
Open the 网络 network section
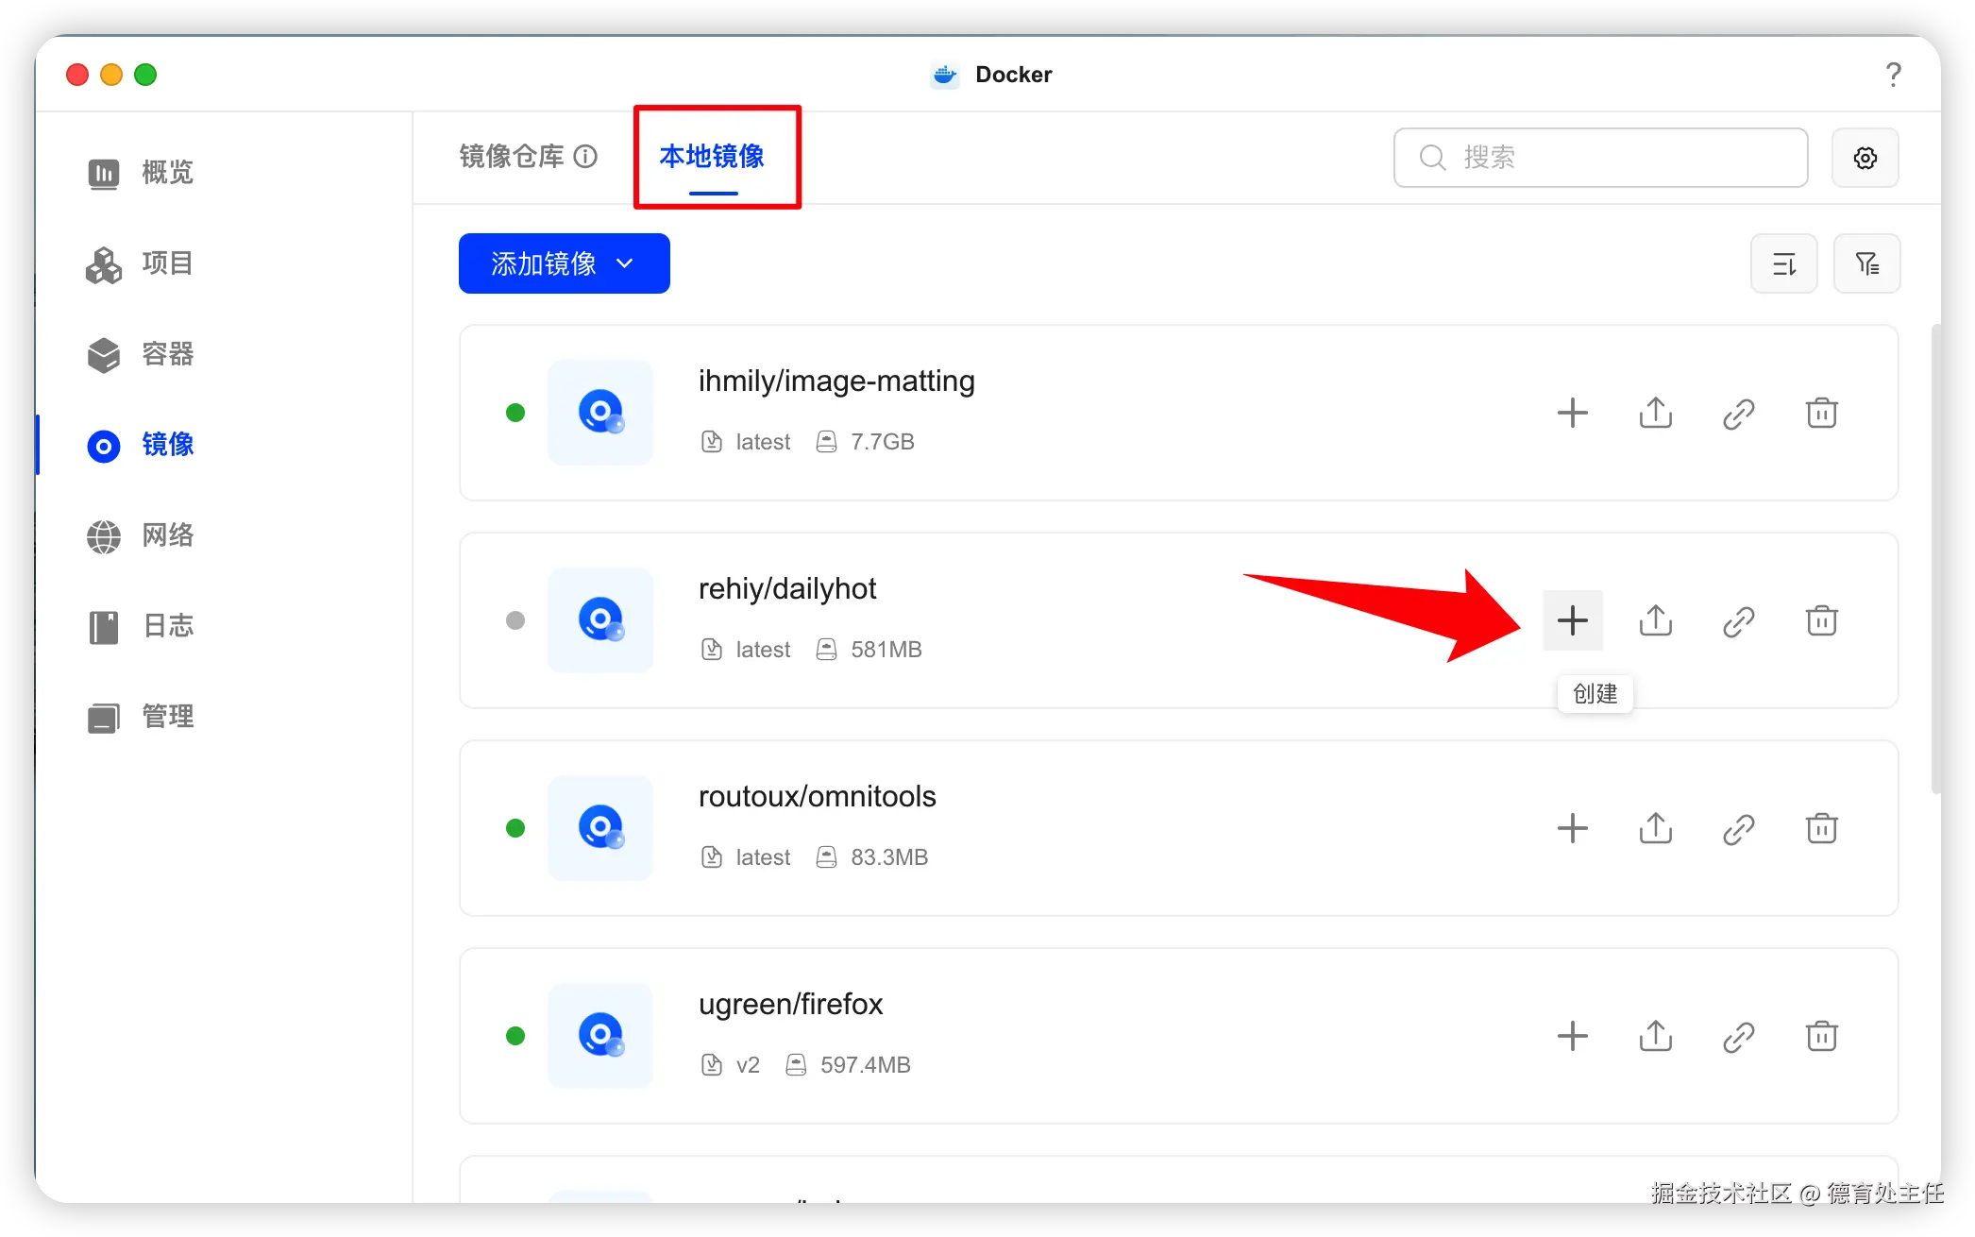(140, 535)
